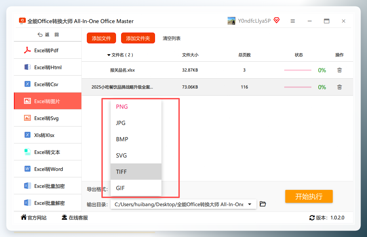The height and width of the screenshot is (237, 367).
Task: Toggle sort arrow beside 文件名 header
Action: click(109, 55)
